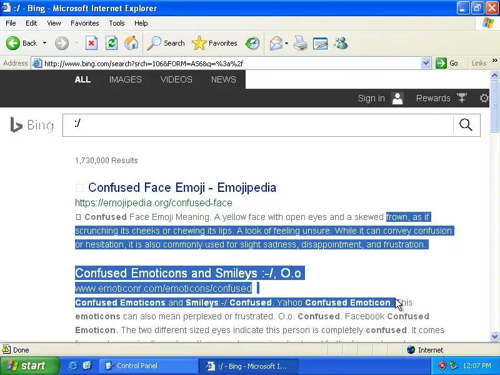The image size is (500, 375).
Task: Click the Bing logo
Action: click(x=32, y=125)
